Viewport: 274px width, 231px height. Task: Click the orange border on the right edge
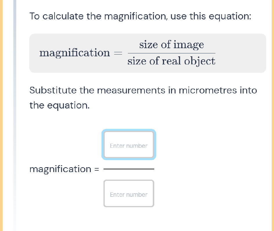point(273,116)
